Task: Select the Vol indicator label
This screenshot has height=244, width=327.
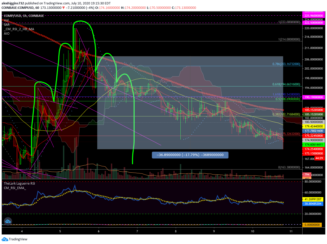Action: 6,20
